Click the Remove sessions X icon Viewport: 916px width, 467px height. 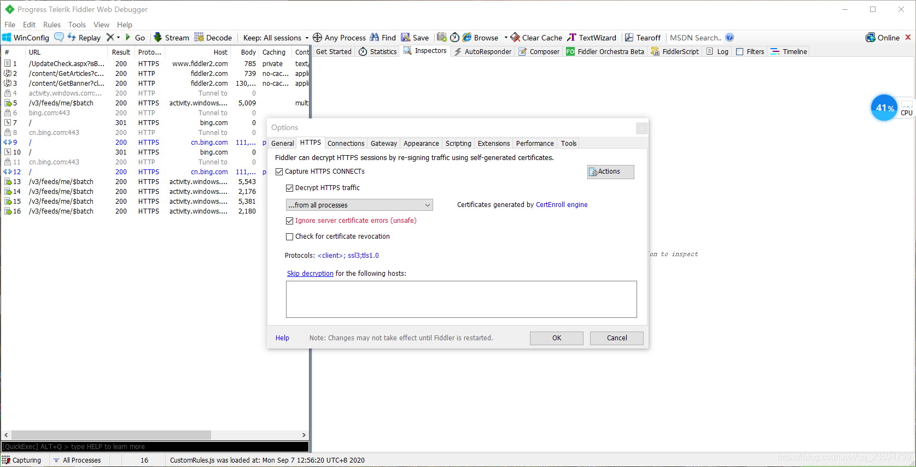110,37
